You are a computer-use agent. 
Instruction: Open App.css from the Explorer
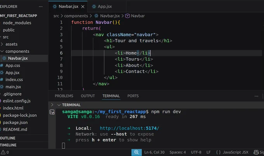tap(13, 65)
